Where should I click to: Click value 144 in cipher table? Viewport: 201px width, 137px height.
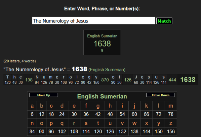click(146, 131)
